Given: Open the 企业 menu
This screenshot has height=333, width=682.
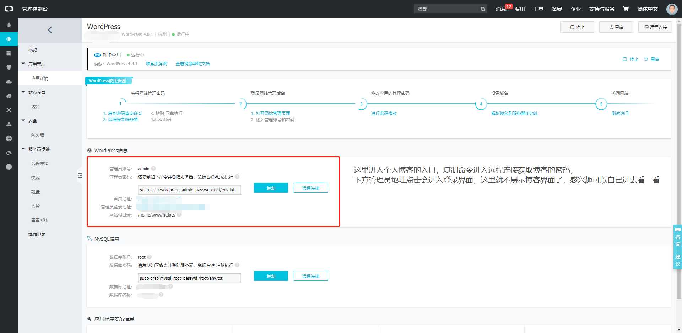Looking at the screenshot, I should (575, 9).
